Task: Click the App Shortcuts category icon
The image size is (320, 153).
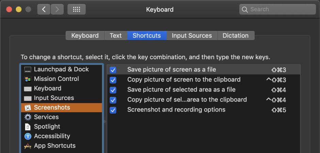Action: (28, 146)
